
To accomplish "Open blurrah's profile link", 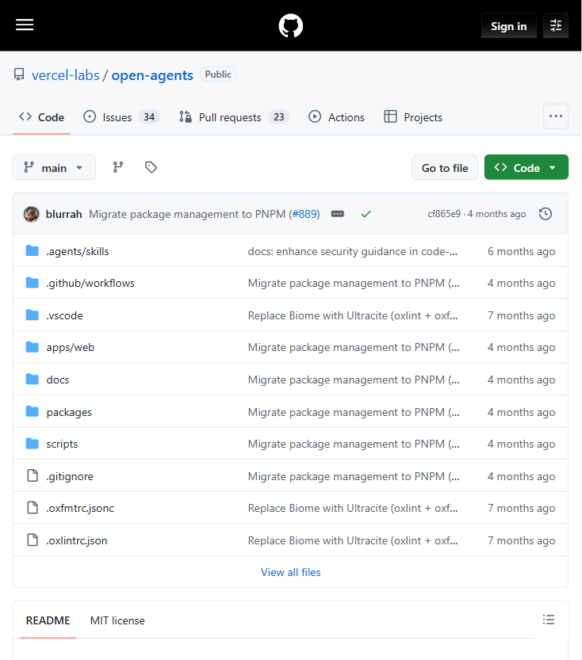I will point(64,214).
